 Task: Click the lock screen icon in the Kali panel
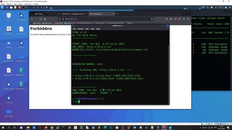pyautogui.click(x=226, y=7)
